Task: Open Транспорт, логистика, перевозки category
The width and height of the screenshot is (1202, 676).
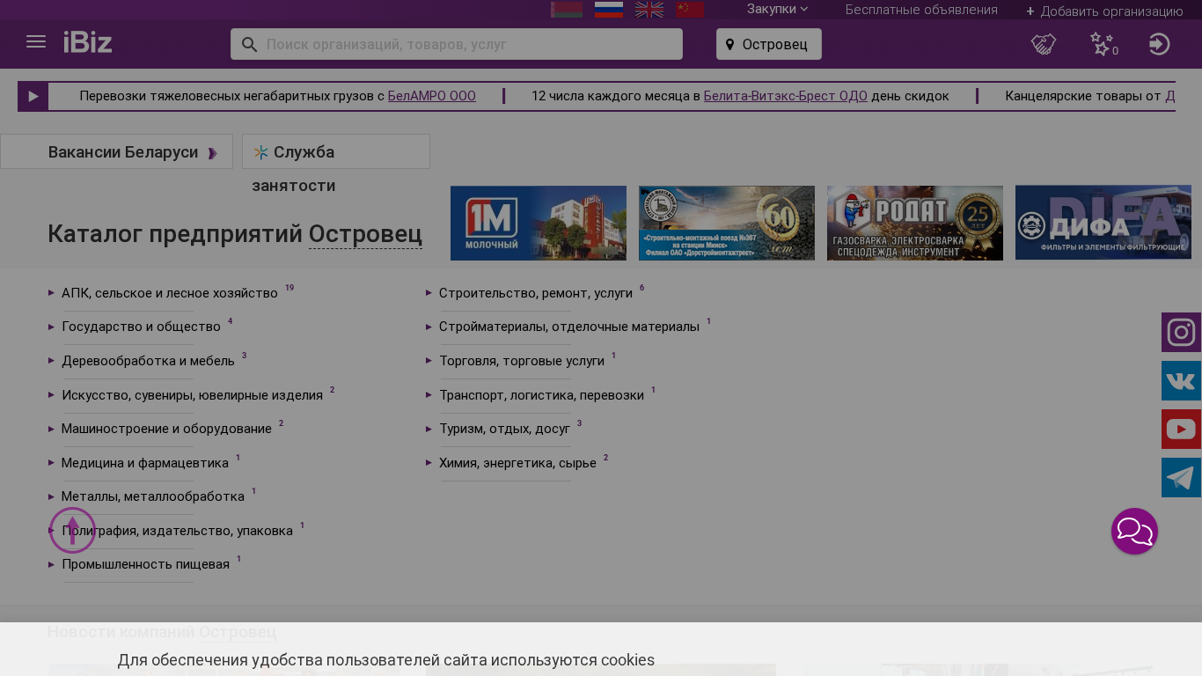Action: (x=541, y=395)
